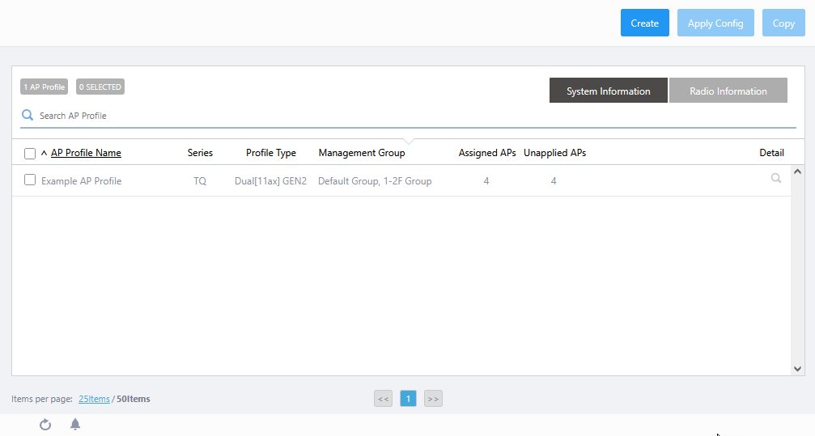Set items per page to 25Items

click(x=94, y=399)
